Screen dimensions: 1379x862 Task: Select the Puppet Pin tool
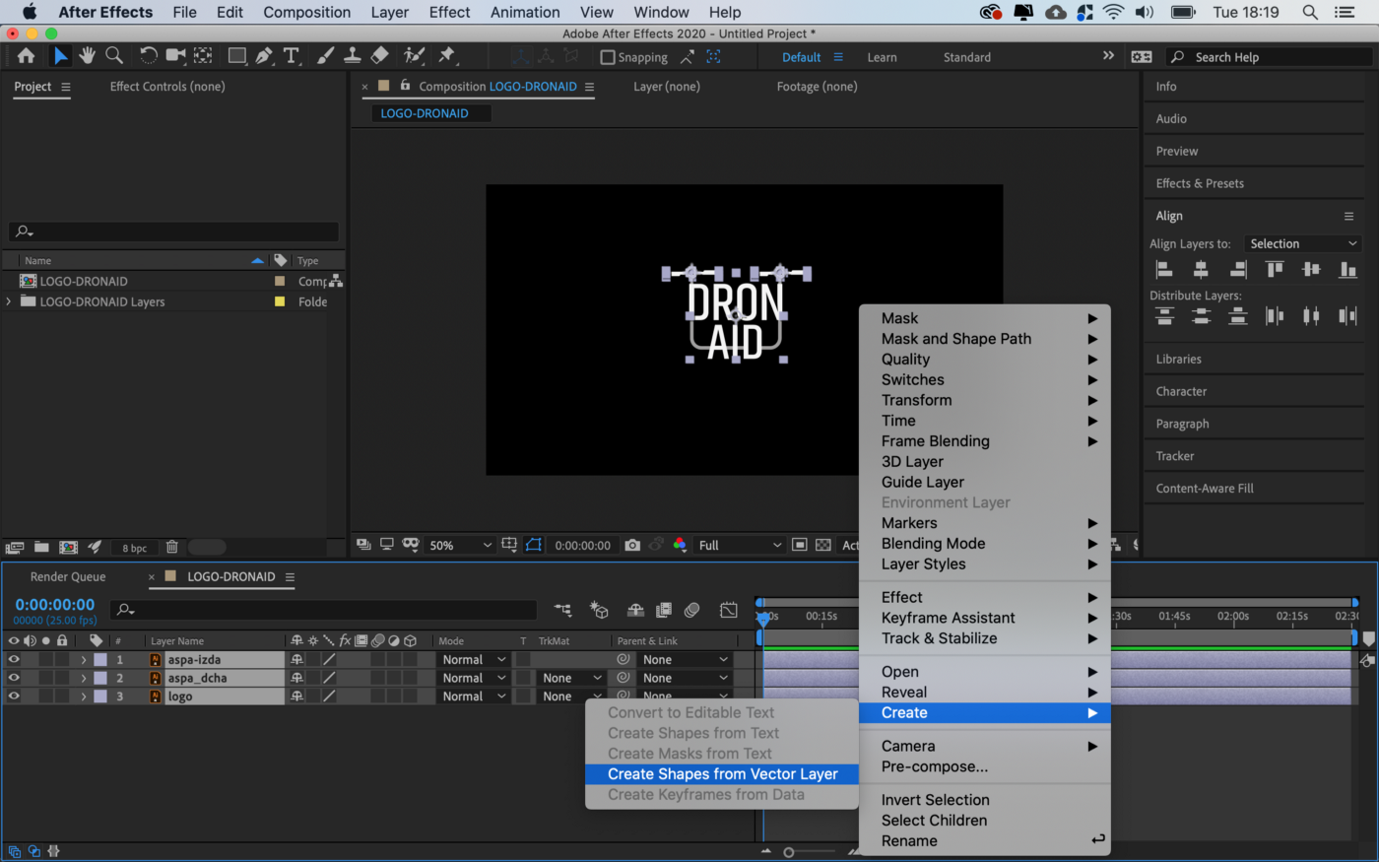pos(447,56)
